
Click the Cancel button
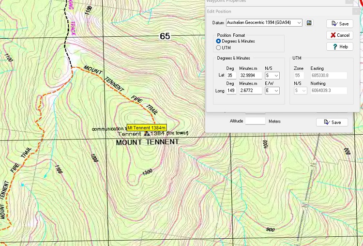pos(340,35)
